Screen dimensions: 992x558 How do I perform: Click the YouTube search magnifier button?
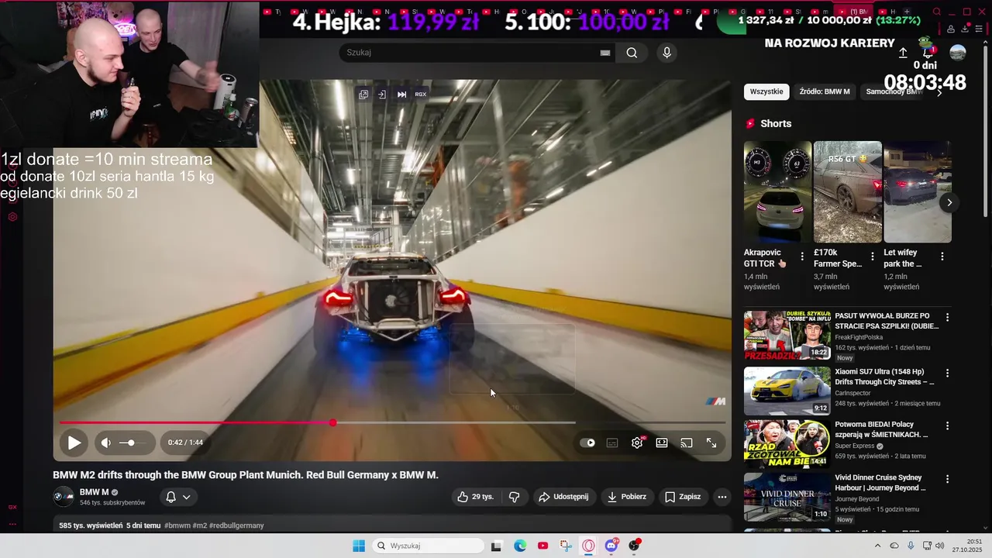[632, 53]
